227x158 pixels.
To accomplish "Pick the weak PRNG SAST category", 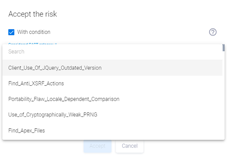I will coord(53,115).
